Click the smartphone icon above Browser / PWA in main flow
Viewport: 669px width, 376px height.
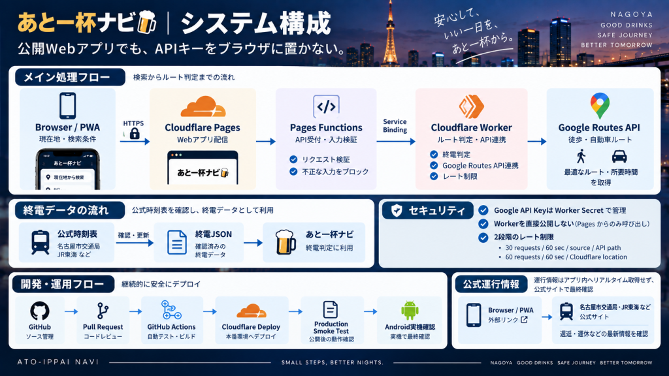[x=67, y=106]
